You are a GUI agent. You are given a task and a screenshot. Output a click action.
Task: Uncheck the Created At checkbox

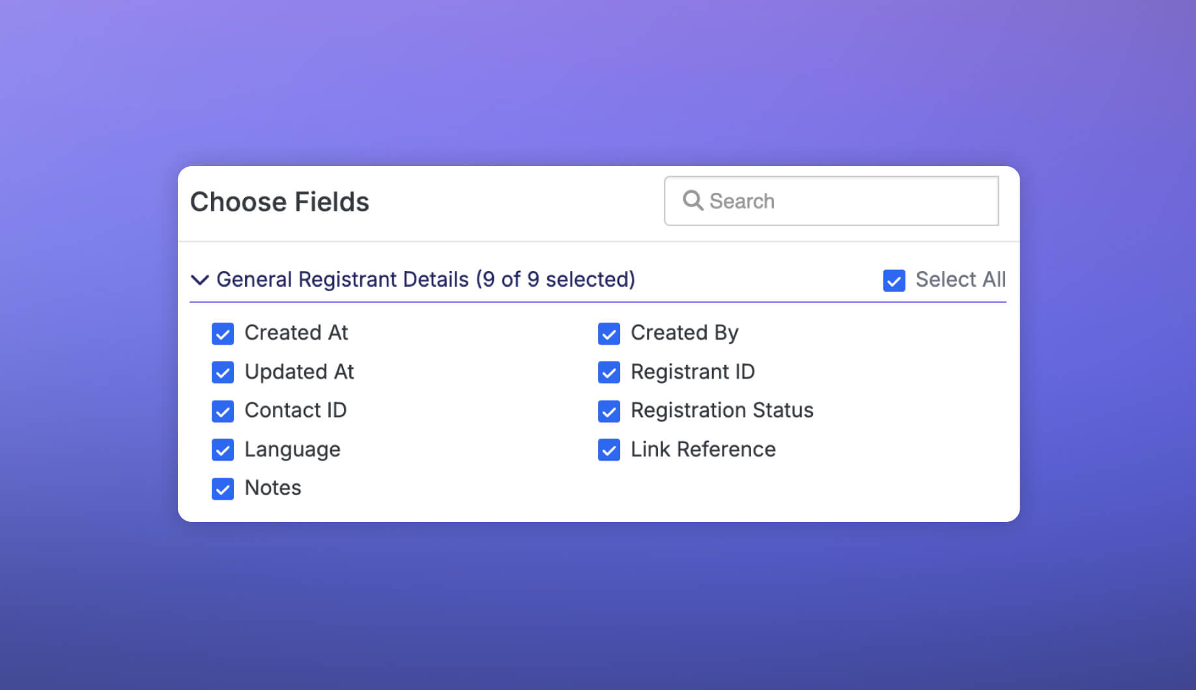coord(223,334)
